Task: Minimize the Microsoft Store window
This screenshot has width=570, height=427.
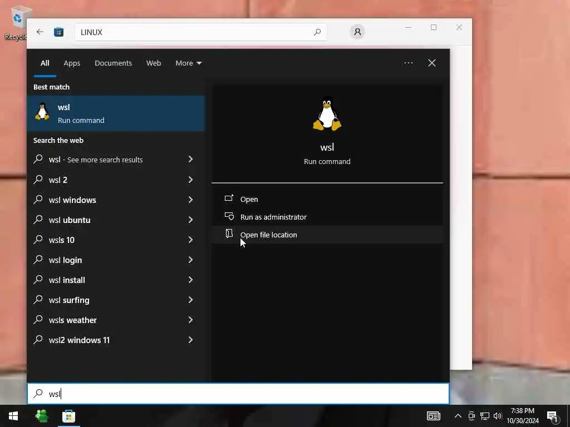Action: pyautogui.click(x=408, y=28)
